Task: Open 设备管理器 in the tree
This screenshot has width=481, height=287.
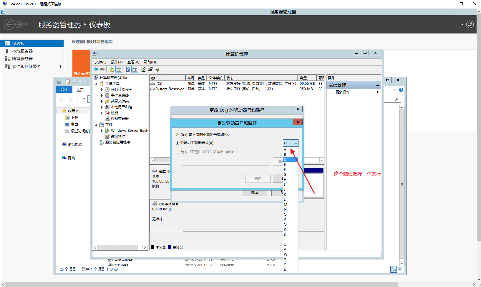Action: tap(120, 119)
